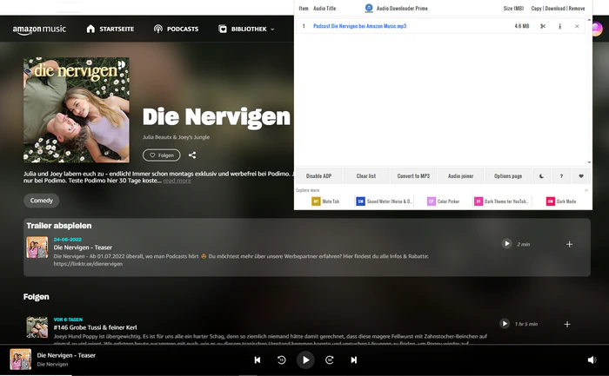Image resolution: width=609 pixels, height=376 pixels.
Task: Open the Audio joiner tool
Action: pyautogui.click(x=460, y=176)
